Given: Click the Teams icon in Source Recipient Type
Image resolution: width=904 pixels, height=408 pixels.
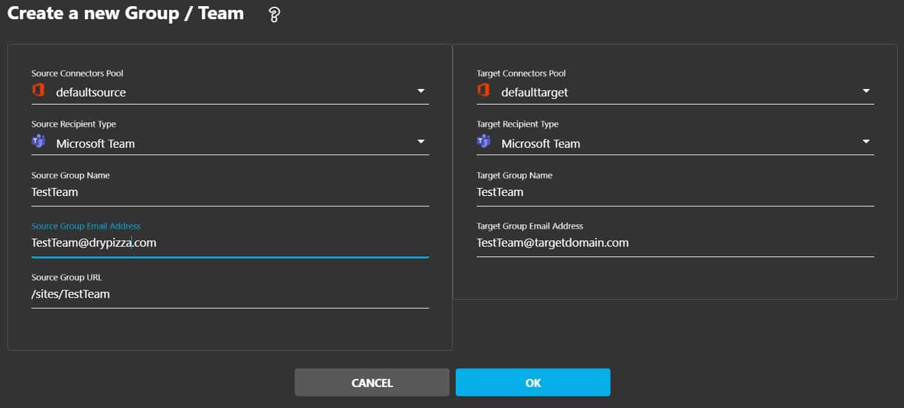Looking at the screenshot, I should pos(38,142).
